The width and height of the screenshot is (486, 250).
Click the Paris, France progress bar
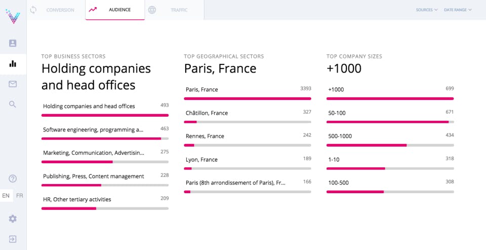click(248, 98)
